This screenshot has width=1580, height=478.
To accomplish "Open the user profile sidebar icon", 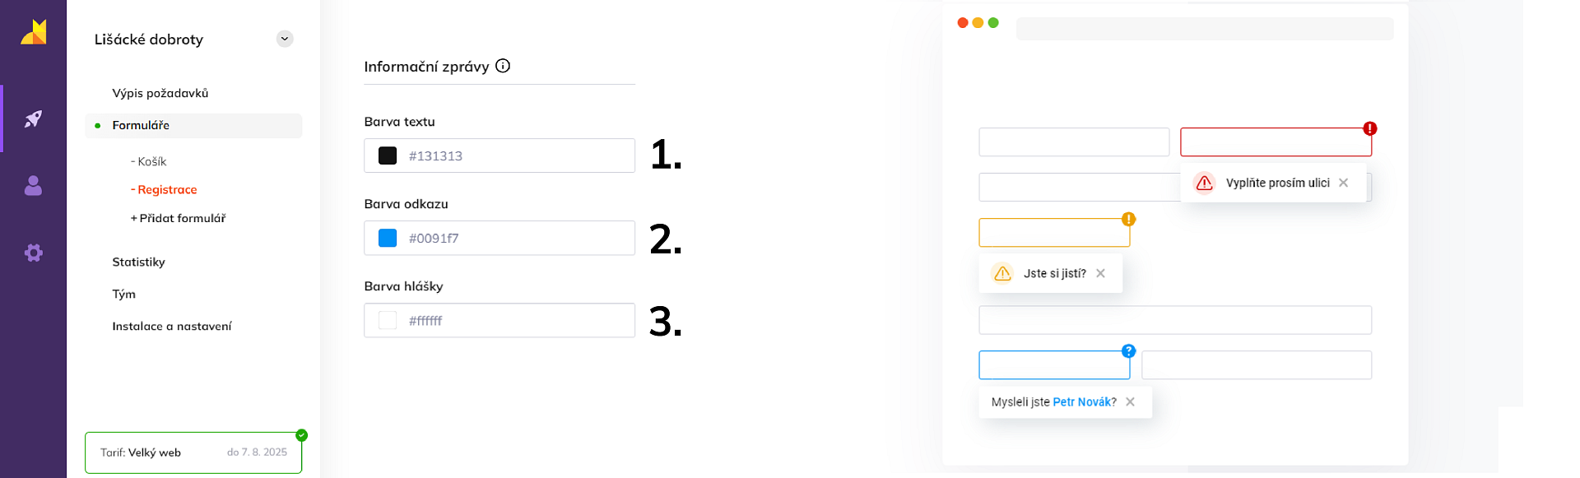I will (x=33, y=186).
